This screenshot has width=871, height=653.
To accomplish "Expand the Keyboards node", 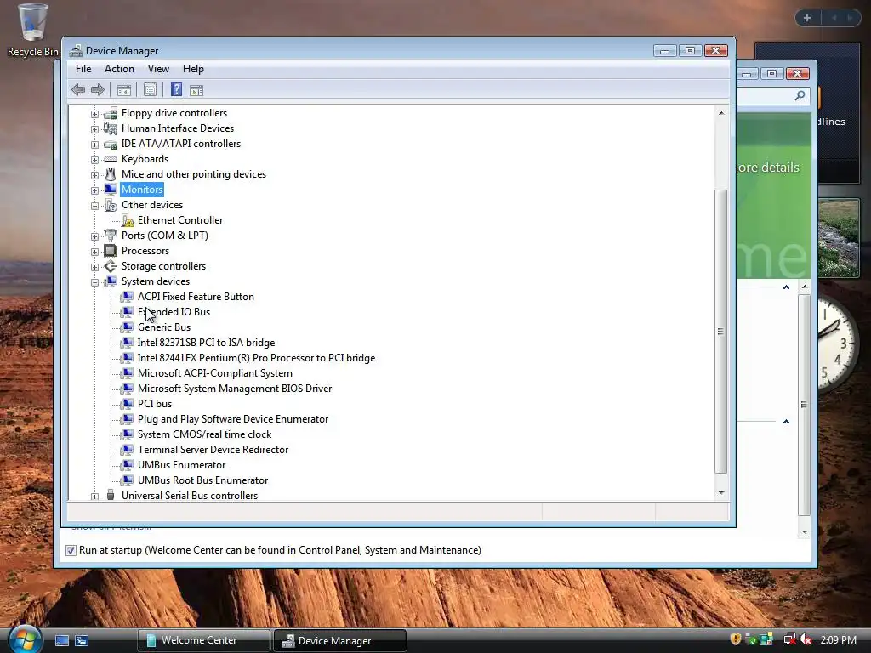I will click(94, 160).
